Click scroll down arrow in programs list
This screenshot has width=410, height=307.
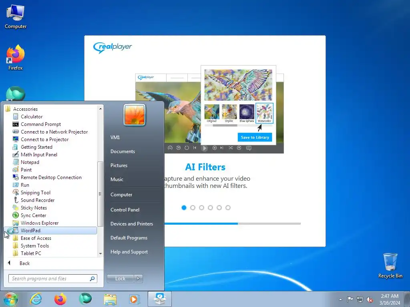pyautogui.click(x=100, y=254)
